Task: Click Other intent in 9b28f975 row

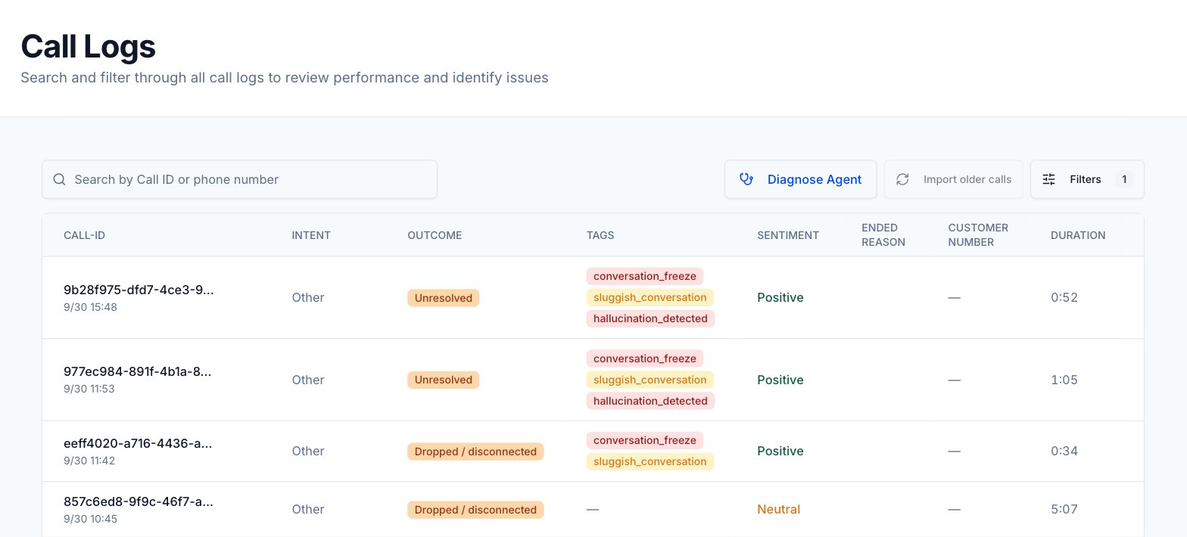Action: [308, 298]
